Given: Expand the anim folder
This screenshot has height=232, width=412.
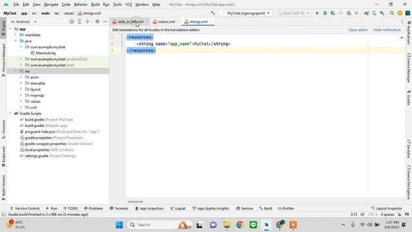Looking at the screenshot, I should 21,77.
